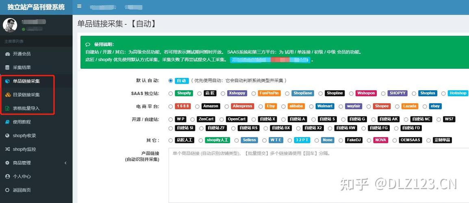
Task: Select the shopify人工 radio option
Action: point(201,140)
